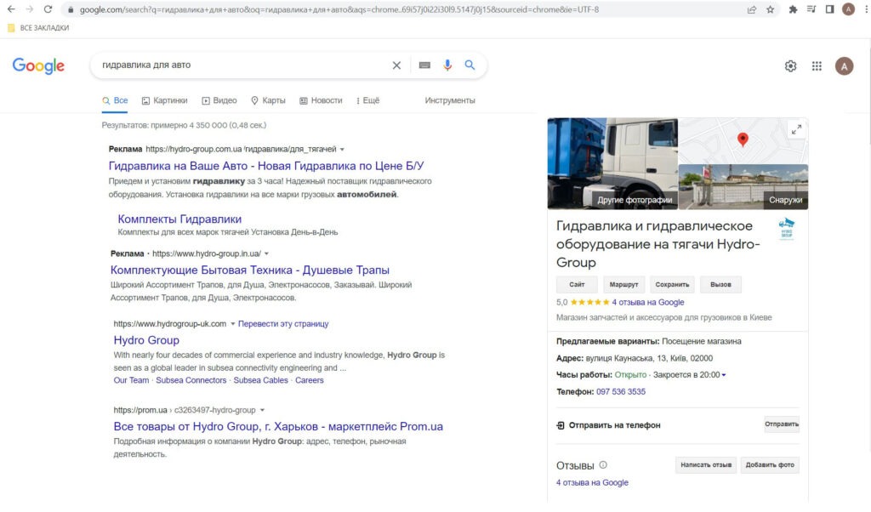Expand the first ad URL dropdown arrow
The width and height of the screenshot is (871, 512).
[342, 150]
